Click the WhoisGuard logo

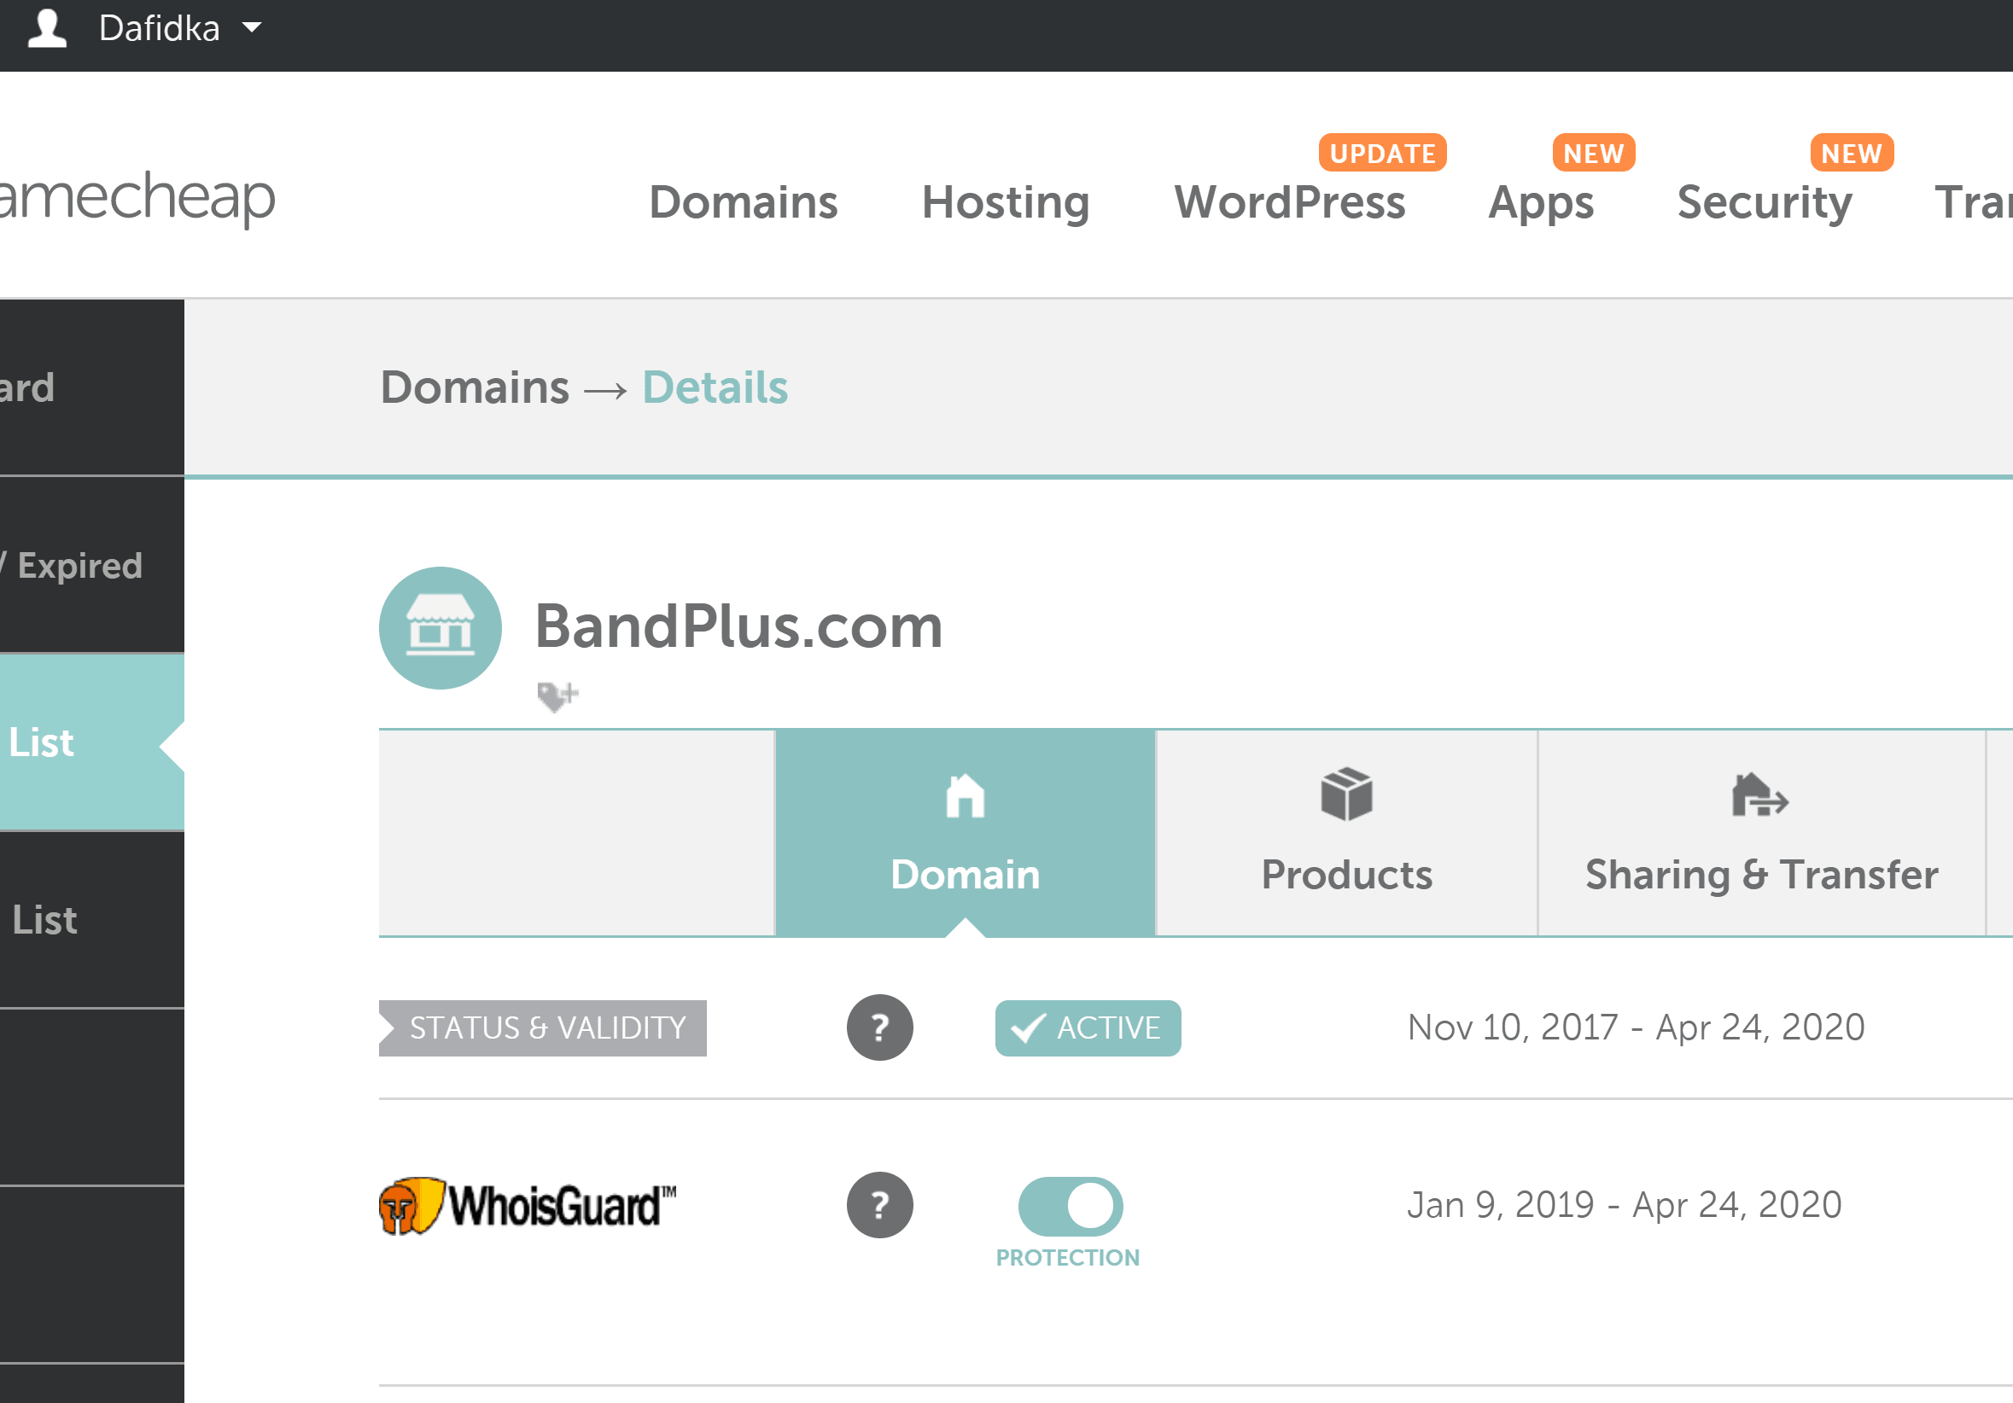527,1206
